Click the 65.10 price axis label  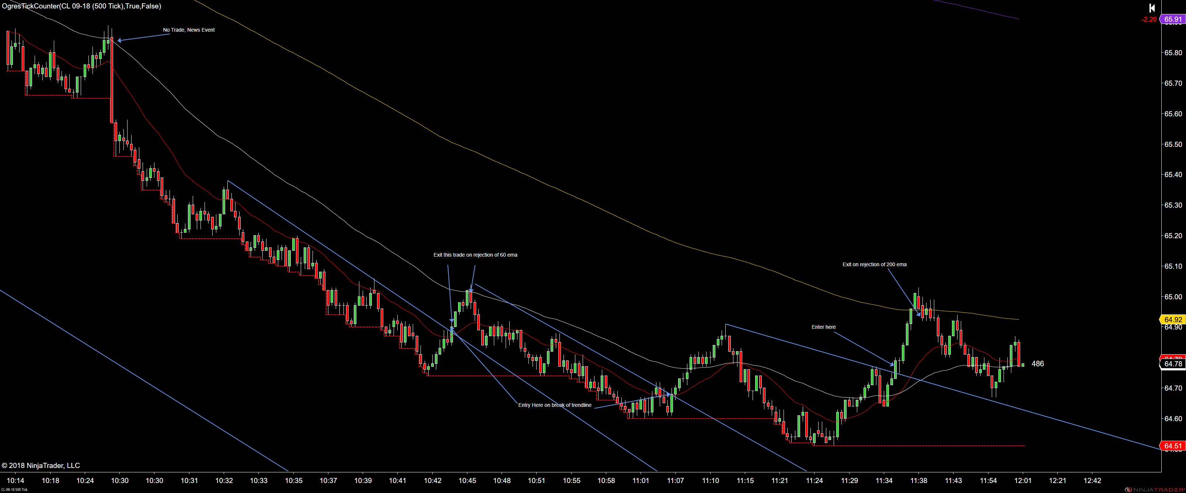pos(1173,266)
